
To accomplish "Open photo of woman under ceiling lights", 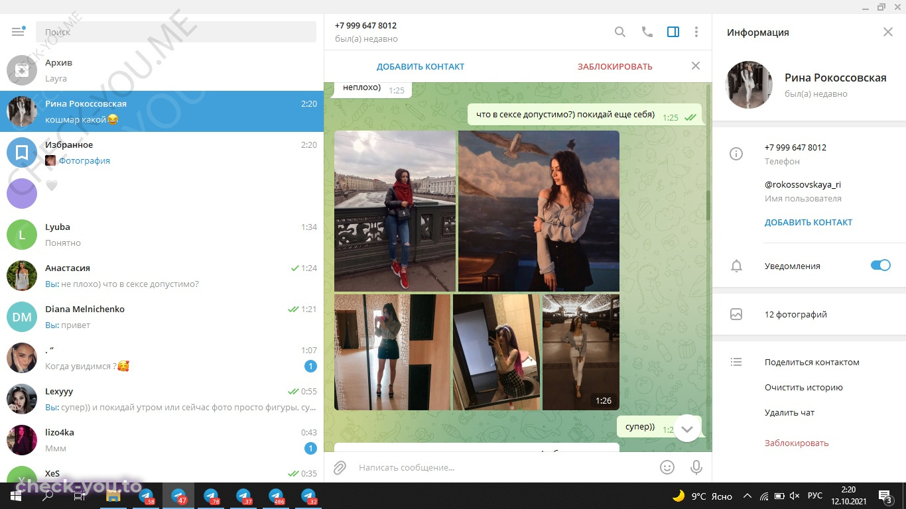I will click(581, 352).
